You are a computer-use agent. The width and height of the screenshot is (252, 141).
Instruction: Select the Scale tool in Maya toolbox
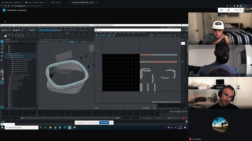(2, 60)
